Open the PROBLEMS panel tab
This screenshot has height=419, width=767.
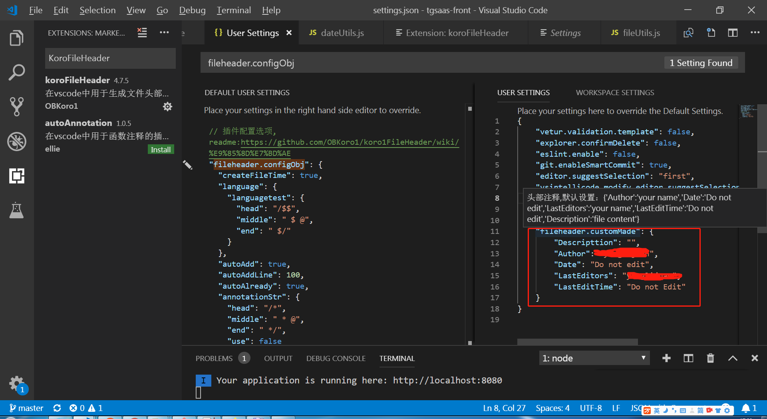pos(214,359)
